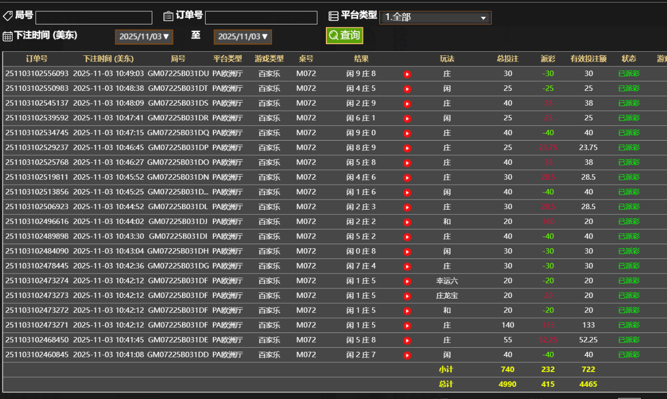The image size is (667, 399).
Task: Play the result video for order 251103102556093
Action: tap(406, 74)
